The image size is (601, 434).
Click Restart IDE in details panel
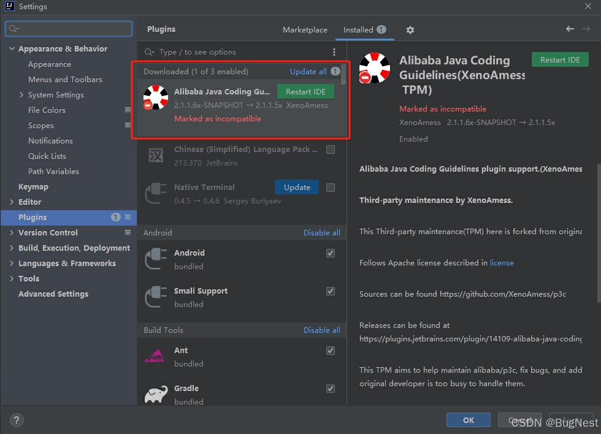(560, 59)
